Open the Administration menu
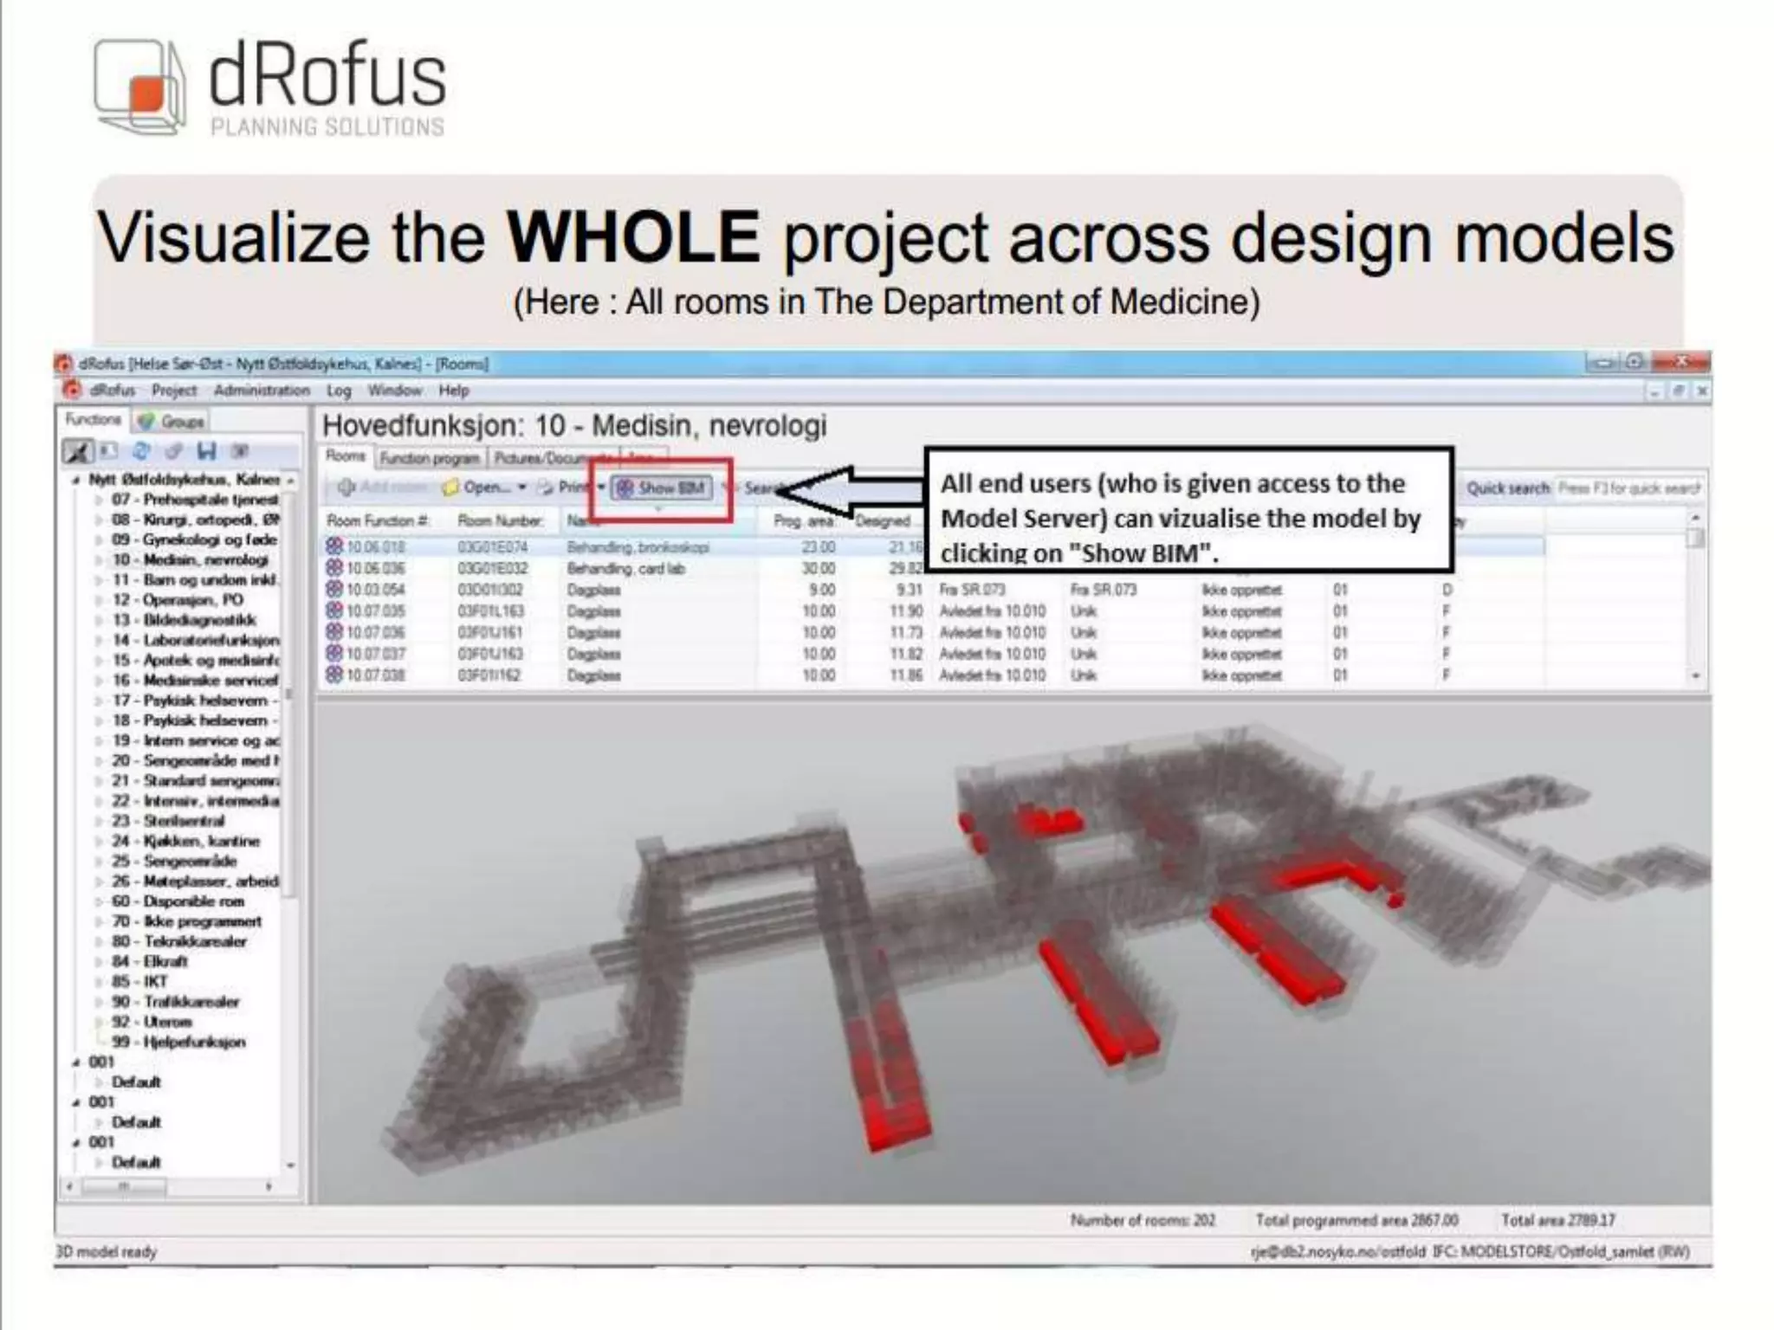Viewport: 1774px width, 1330px height. [x=262, y=391]
